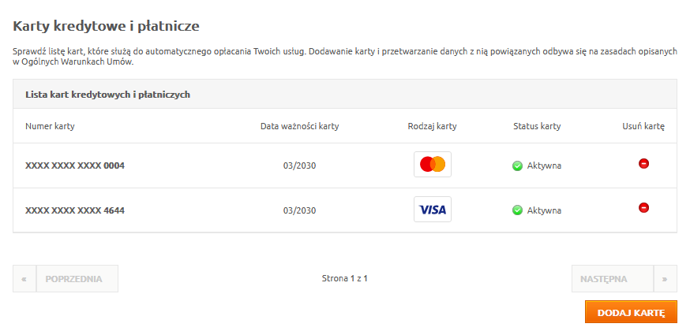This screenshot has width=690, height=331.
Task: Click the double left arrow pagination icon
Action: pos(24,279)
